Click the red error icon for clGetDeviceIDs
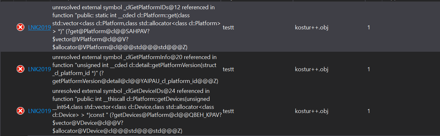 pyautogui.click(x=20, y=111)
